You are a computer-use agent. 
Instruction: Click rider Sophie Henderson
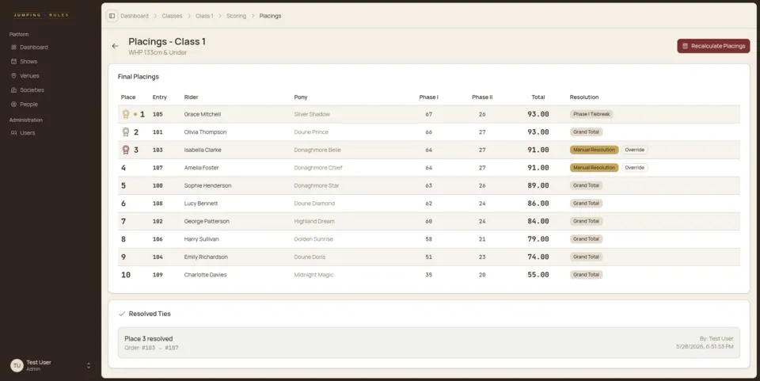click(x=207, y=185)
